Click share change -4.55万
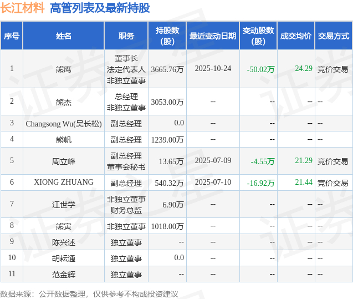The height and width of the screenshot is (299, 353). coord(263,161)
